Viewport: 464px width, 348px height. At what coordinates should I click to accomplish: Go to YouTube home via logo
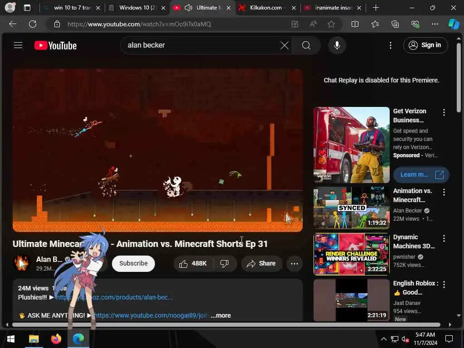pos(55,46)
